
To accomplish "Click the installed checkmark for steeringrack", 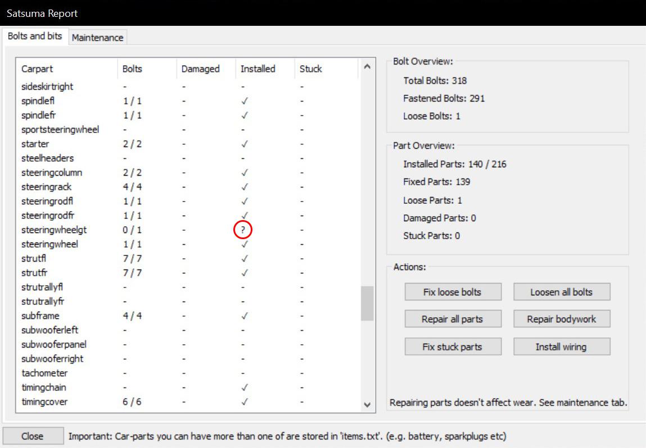I will [x=245, y=187].
